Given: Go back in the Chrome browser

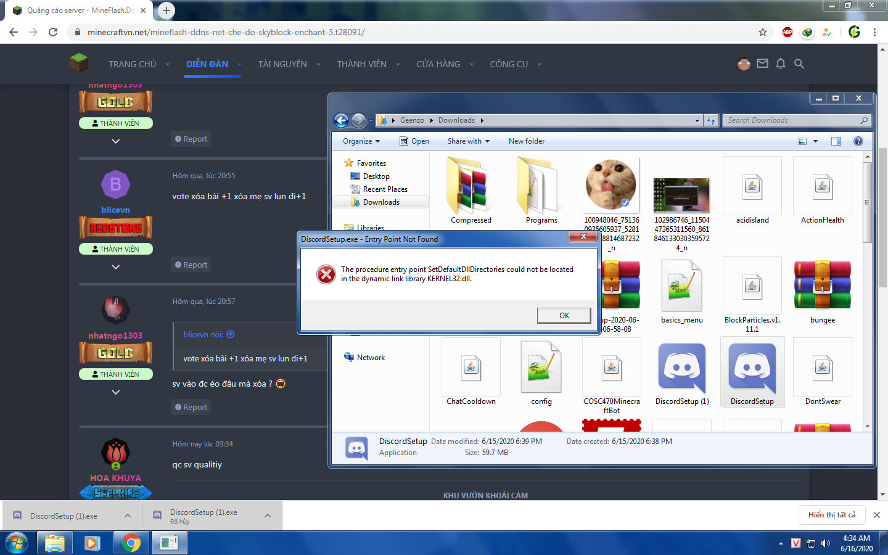Looking at the screenshot, I should point(14,32).
